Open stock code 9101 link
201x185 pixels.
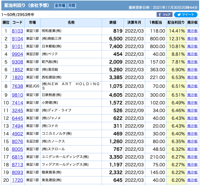(17, 46)
